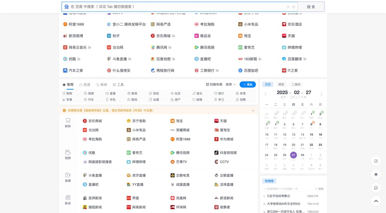The height and width of the screenshot is (213, 386).
Task: Click the edit pencil floating icon
Action: click(376, 161)
